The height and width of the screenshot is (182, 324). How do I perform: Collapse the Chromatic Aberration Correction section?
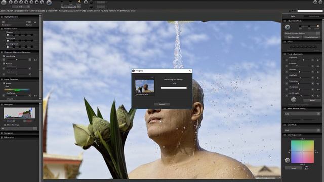click(x=2, y=52)
